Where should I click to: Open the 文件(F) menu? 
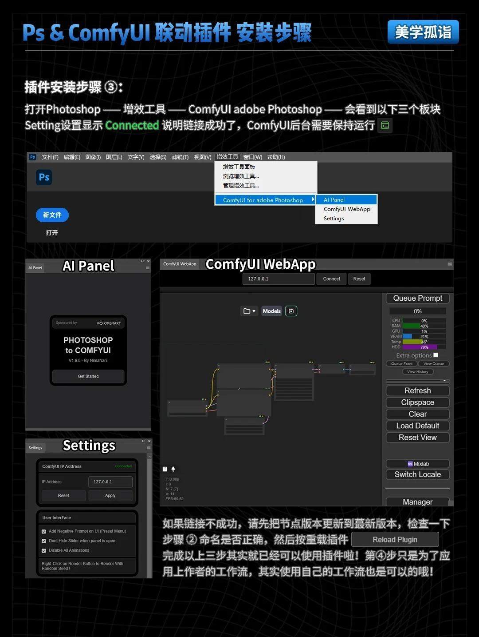tap(50, 157)
